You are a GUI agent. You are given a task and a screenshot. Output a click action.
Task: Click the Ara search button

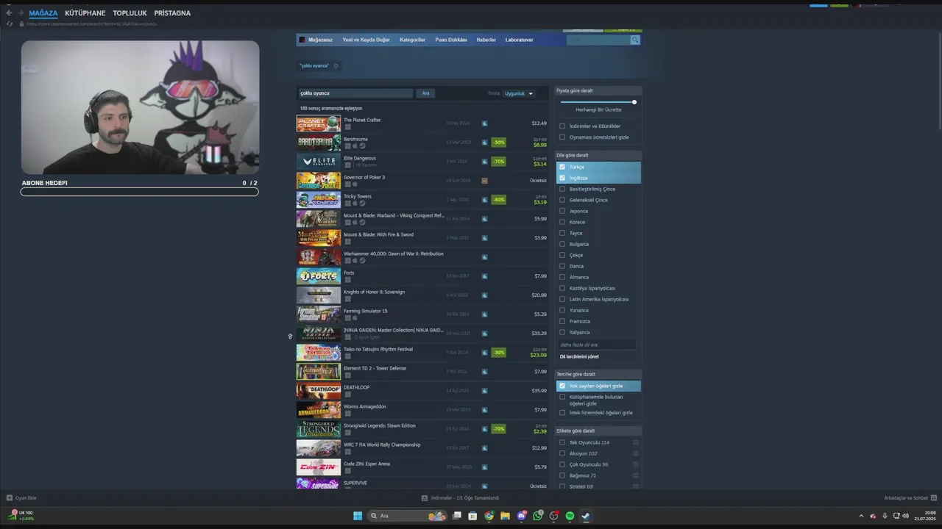pyautogui.click(x=425, y=93)
